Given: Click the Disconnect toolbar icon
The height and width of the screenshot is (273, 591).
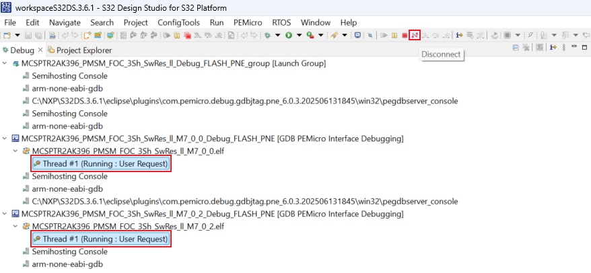Looking at the screenshot, I should coord(415,35).
